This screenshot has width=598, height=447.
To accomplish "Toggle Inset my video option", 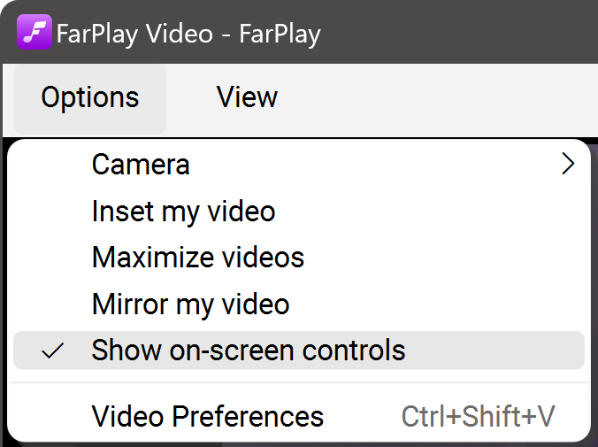I will [183, 212].
